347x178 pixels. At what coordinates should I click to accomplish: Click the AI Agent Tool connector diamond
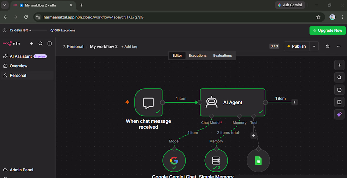coord(254,116)
